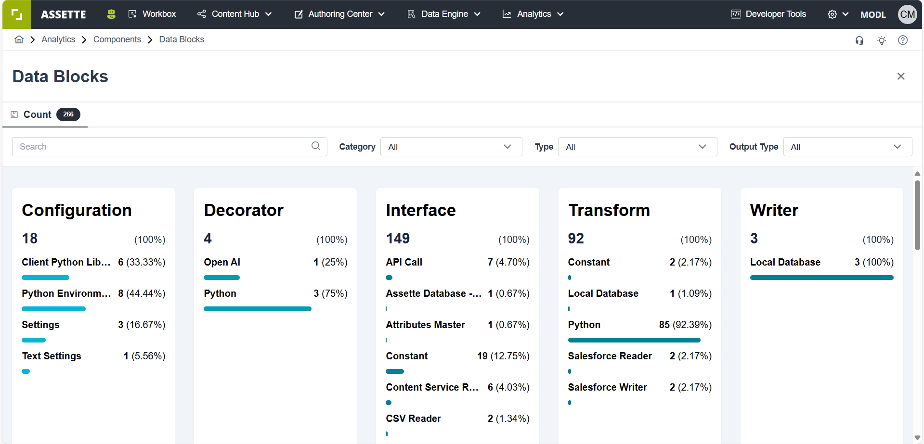Screen dimensions: 924x444
Task: Open the Output Type dropdown
Action: 847,147
